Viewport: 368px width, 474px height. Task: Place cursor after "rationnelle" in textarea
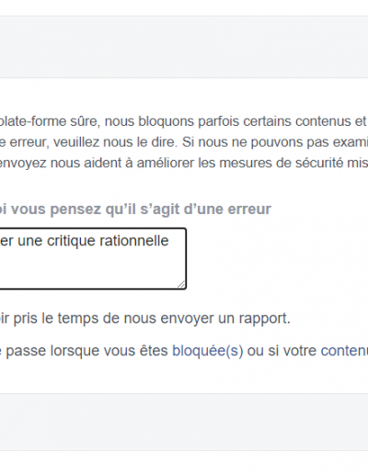click(169, 241)
